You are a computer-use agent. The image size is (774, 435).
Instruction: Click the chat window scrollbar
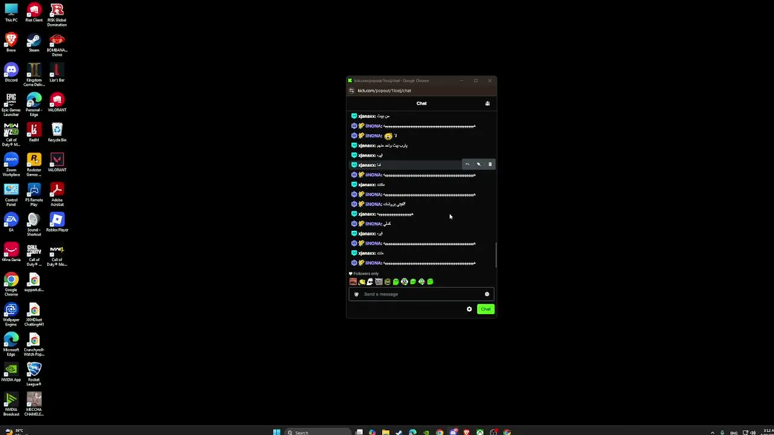pyautogui.click(x=496, y=254)
